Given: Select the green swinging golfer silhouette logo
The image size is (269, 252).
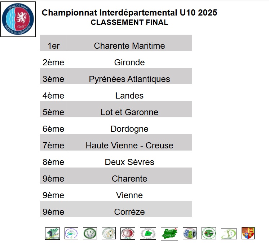Looking at the screenshot, I should coord(229,234).
